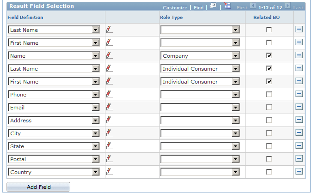Click the previous rows arrow icon
The image size is (313, 193).
click(x=253, y=6)
